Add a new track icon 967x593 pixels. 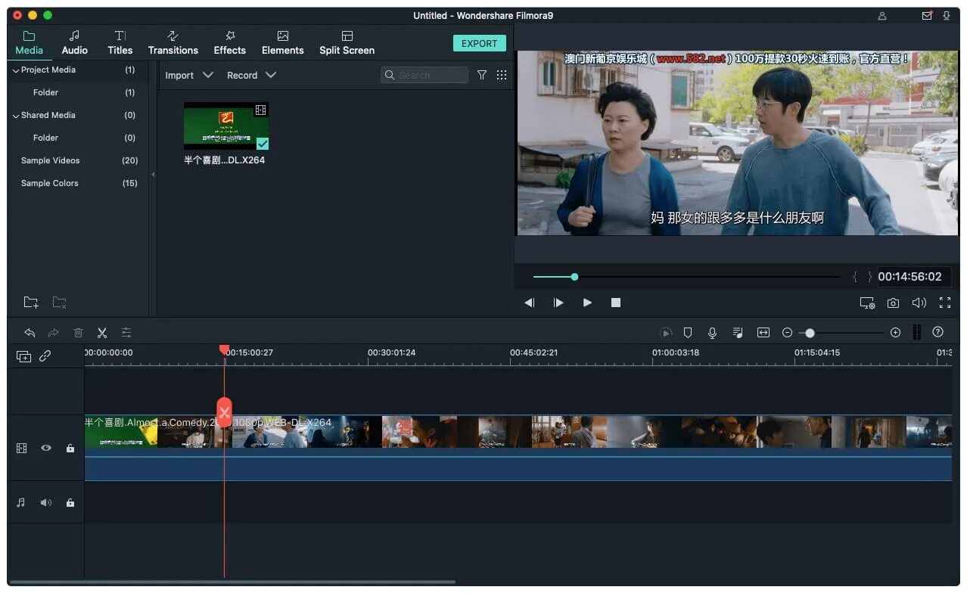(x=23, y=356)
